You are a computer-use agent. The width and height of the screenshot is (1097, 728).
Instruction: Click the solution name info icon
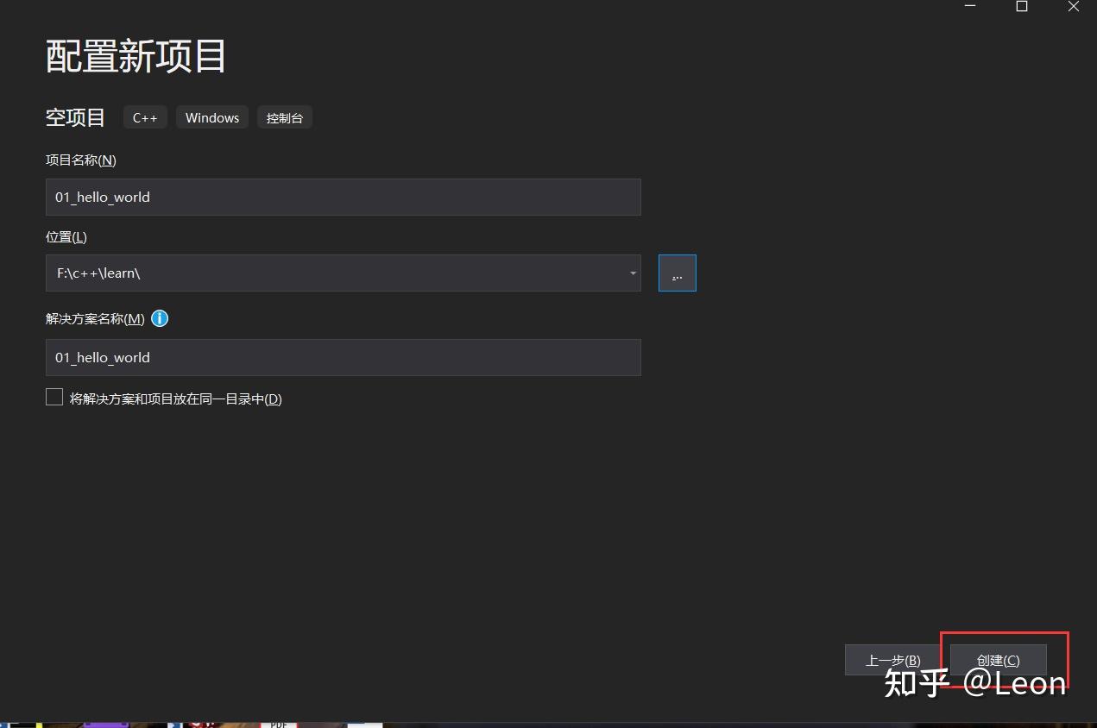tap(160, 318)
